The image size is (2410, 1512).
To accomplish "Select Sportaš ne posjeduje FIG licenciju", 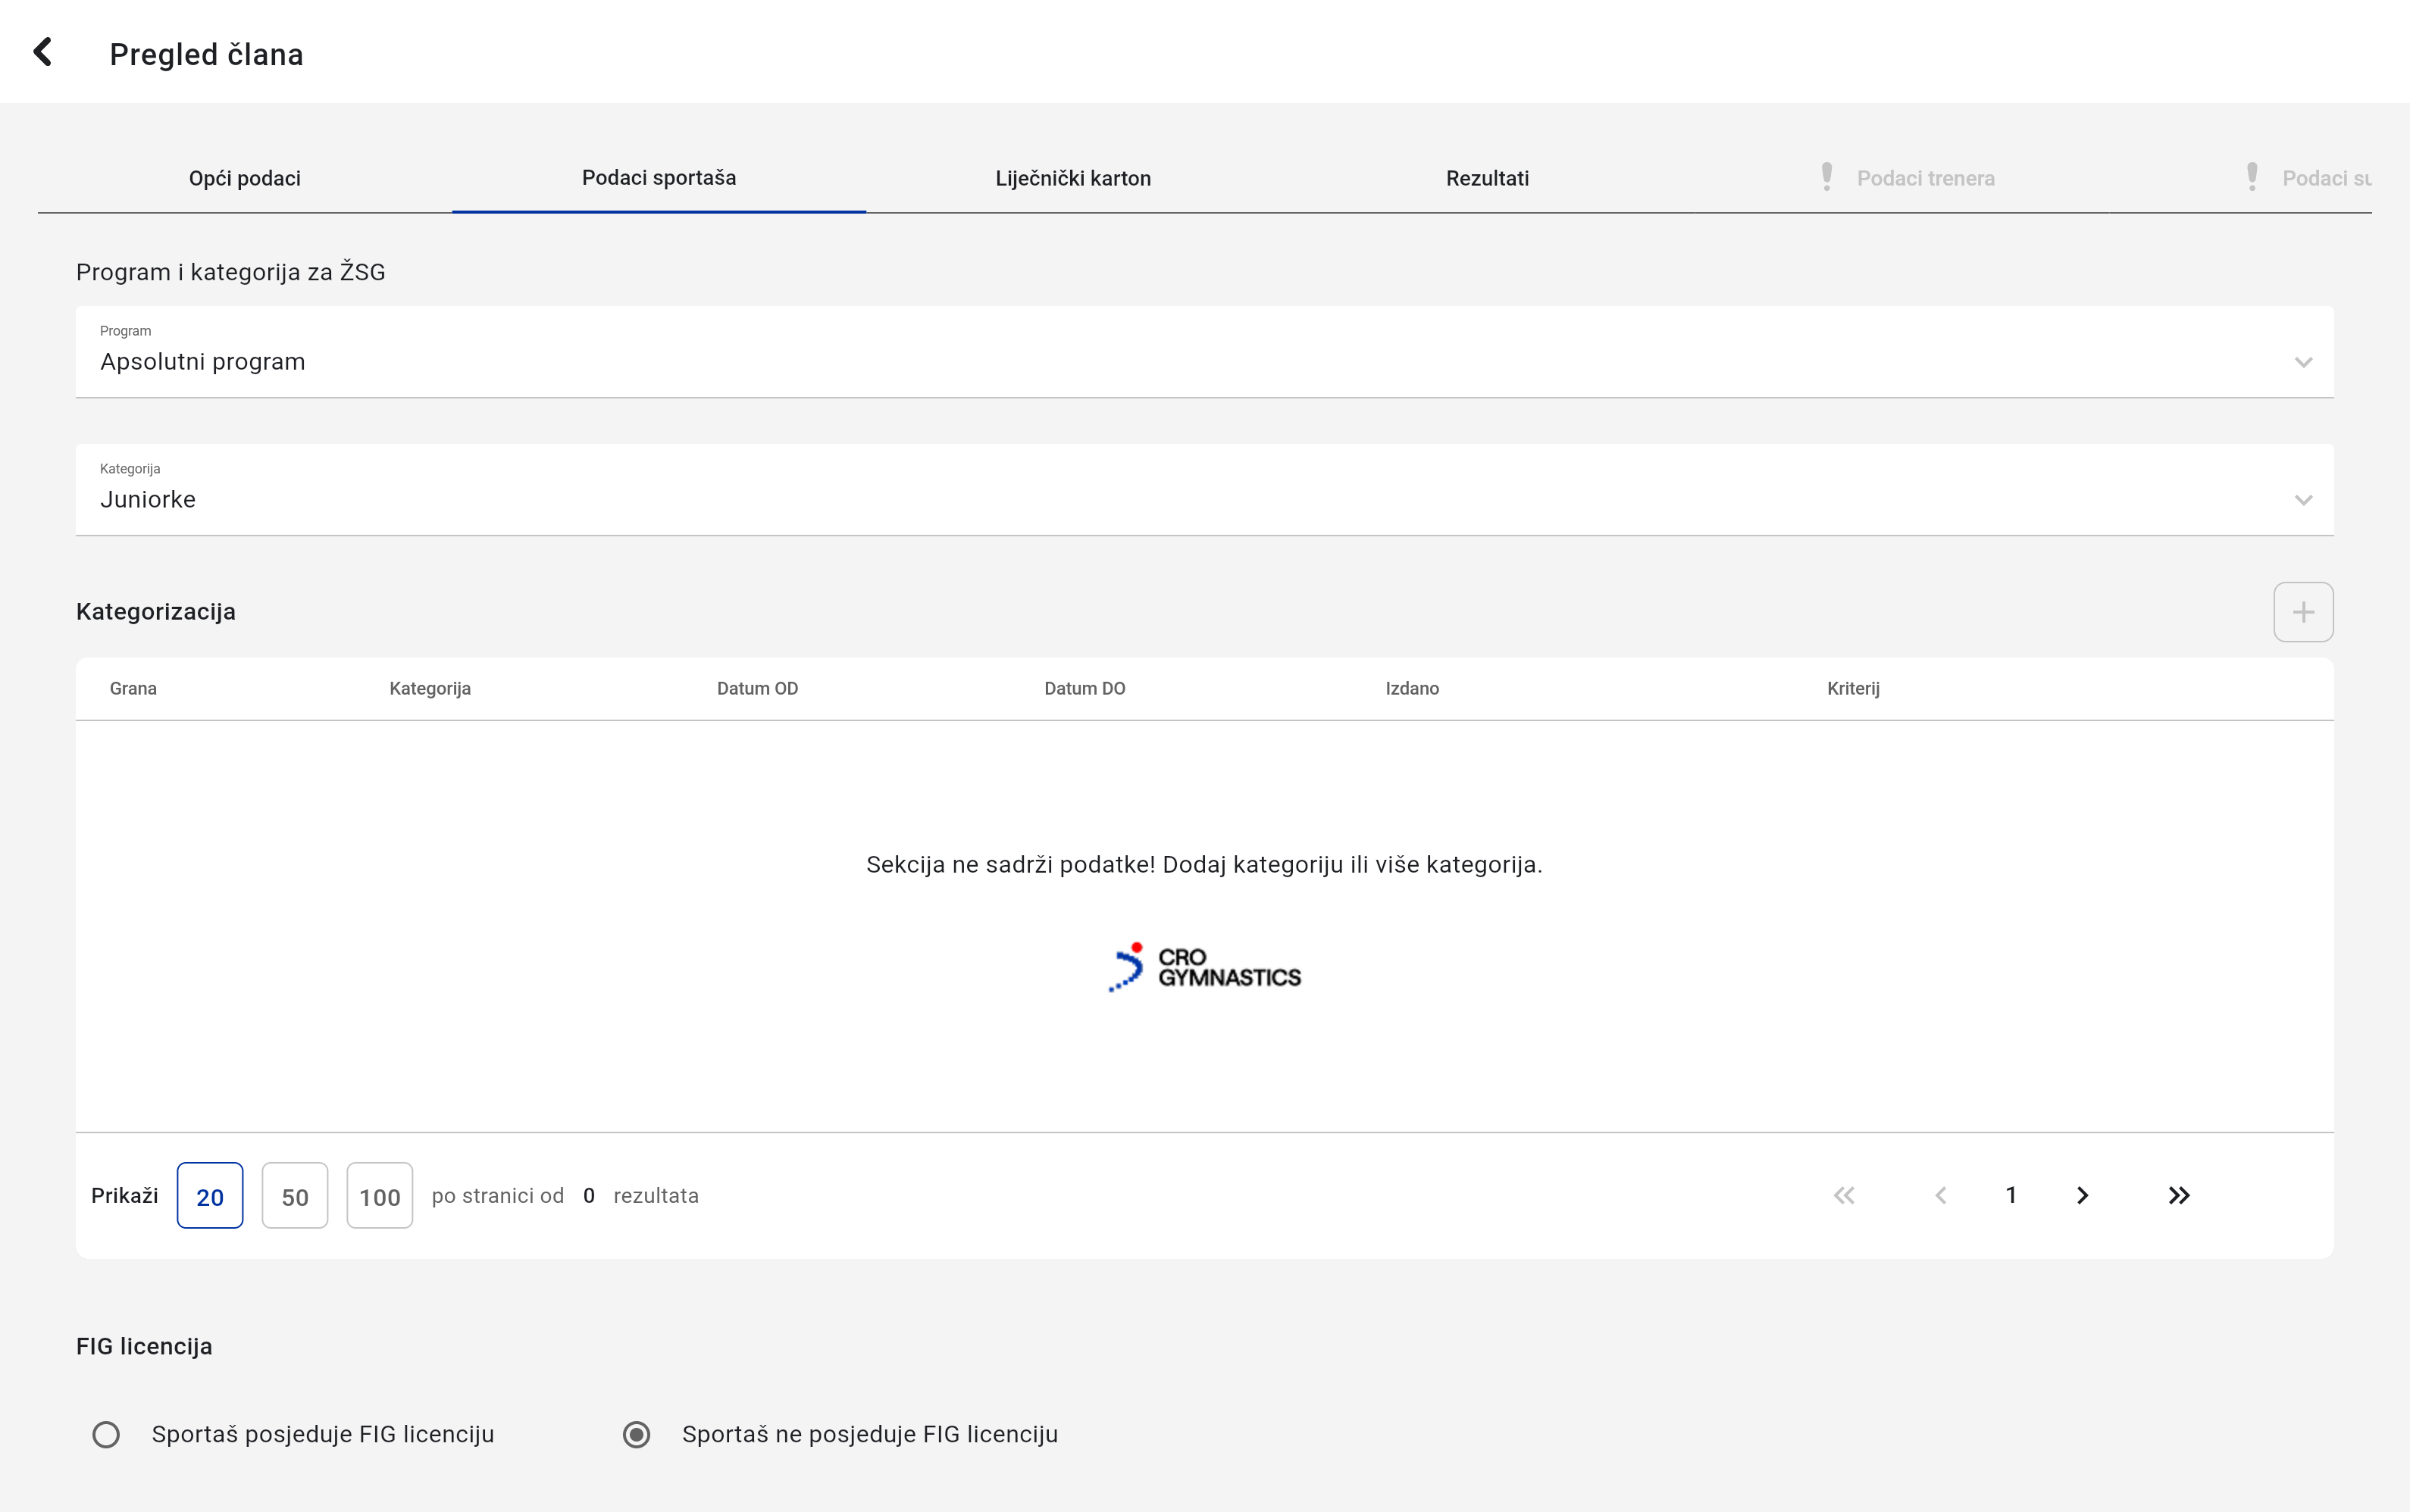I will pos(637,1434).
